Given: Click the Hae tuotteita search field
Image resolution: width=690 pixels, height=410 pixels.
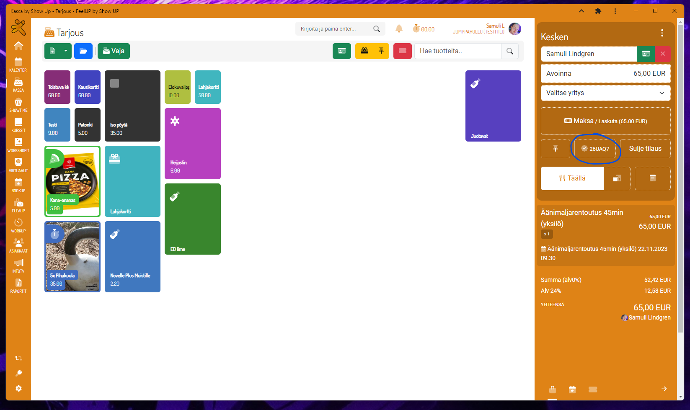Looking at the screenshot, I should 457,51.
